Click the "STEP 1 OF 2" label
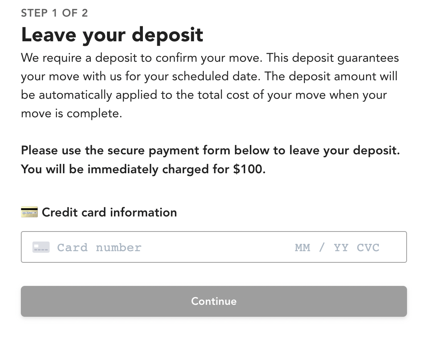The width and height of the screenshot is (424, 338). click(x=54, y=13)
